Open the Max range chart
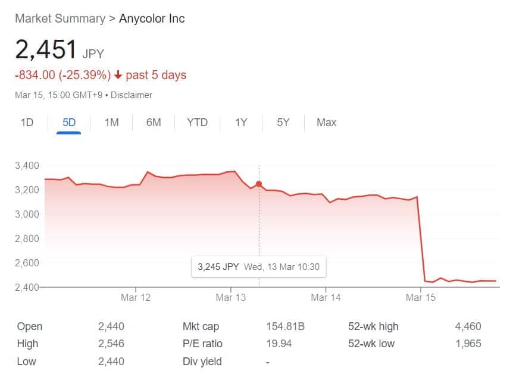This screenshot has height=374, width=516. point(326,122)
